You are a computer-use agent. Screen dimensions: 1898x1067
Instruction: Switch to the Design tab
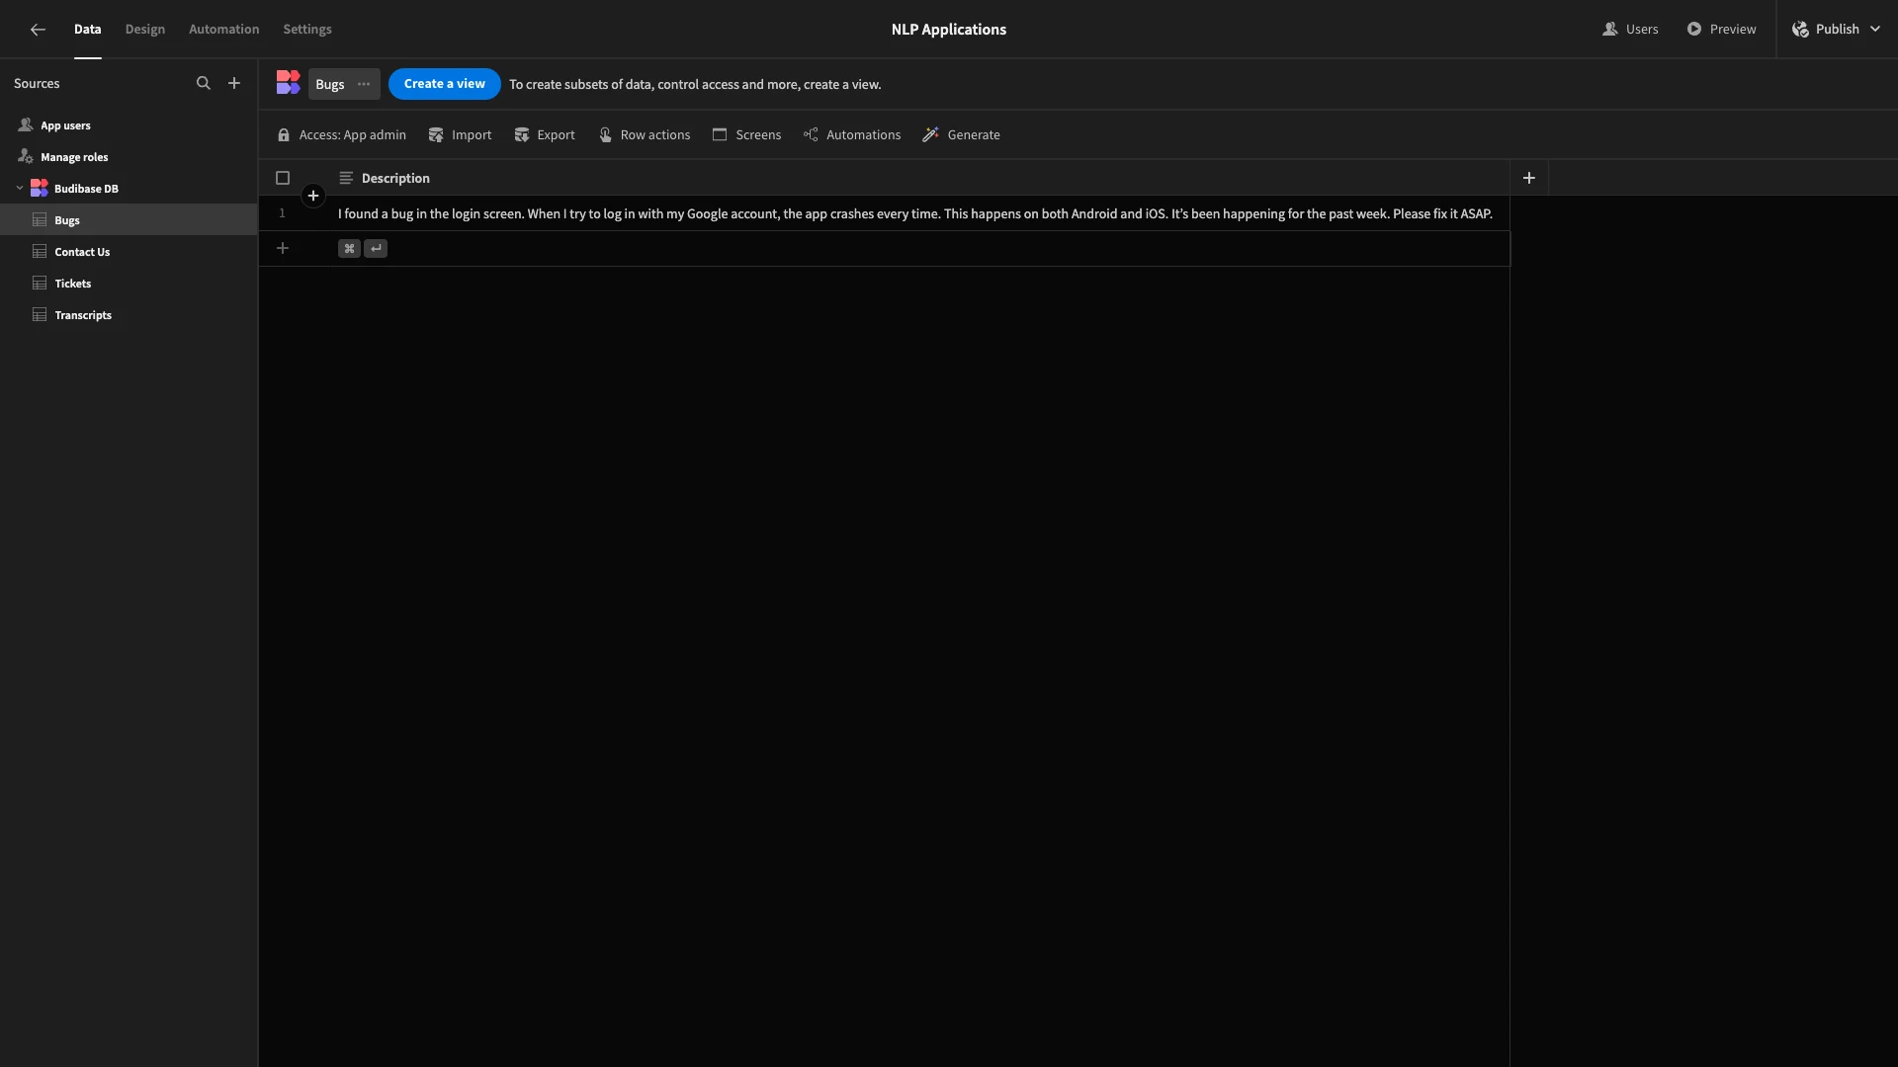[x=145, y=30]
